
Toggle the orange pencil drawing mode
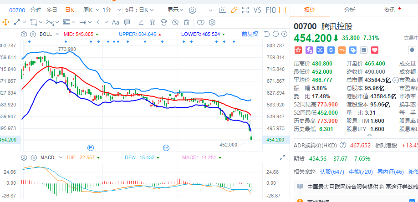tap(234, 10)
